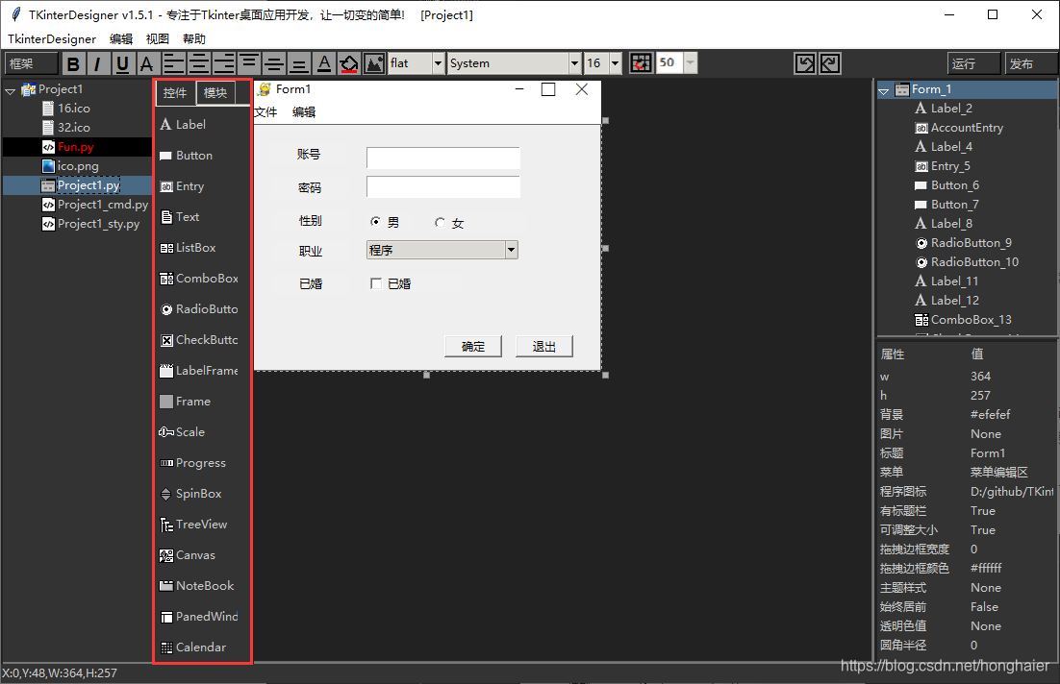Toggle strikethrough text formatting
The width and height of the screenshot is (1060, 684).
(147, 63)
